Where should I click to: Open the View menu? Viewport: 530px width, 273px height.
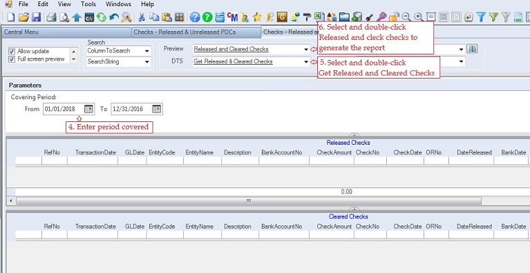[x=64, y=4]
